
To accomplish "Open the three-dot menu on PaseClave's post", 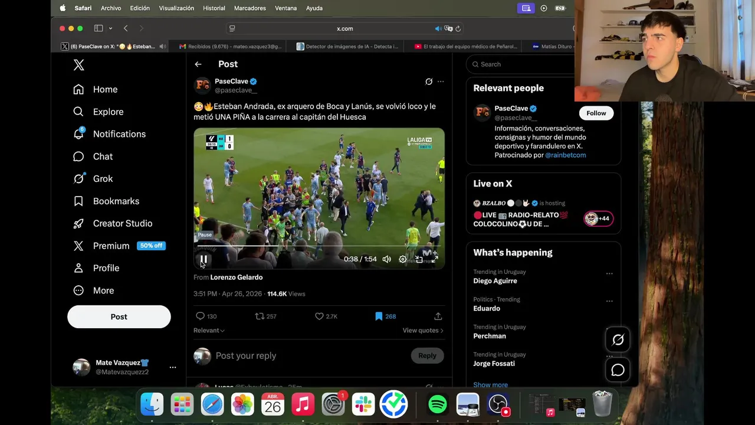I will click(441, 81).
